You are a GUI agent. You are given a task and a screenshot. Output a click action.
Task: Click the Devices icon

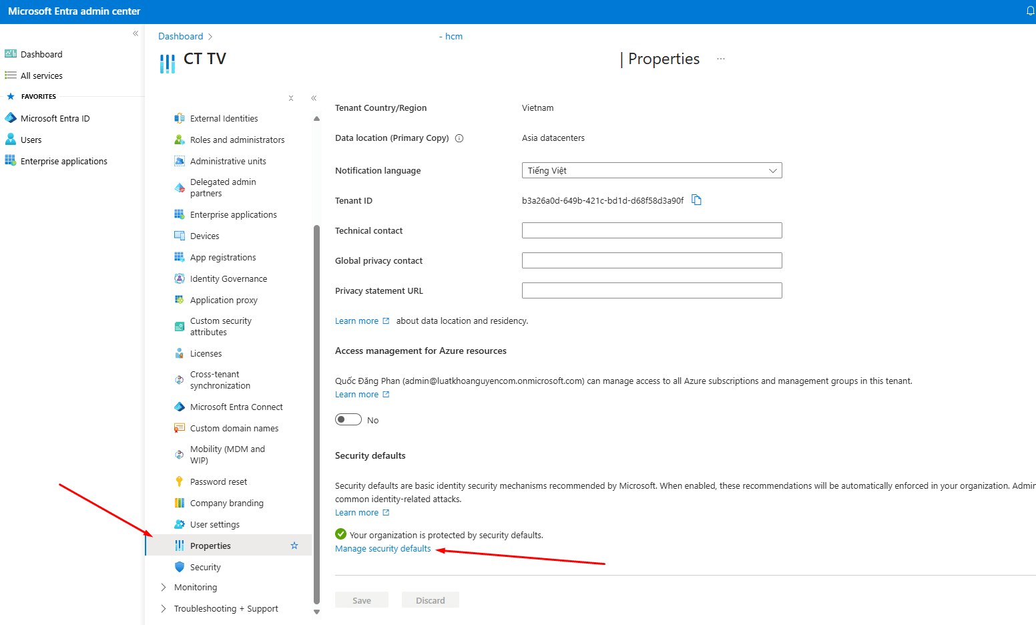180,236
